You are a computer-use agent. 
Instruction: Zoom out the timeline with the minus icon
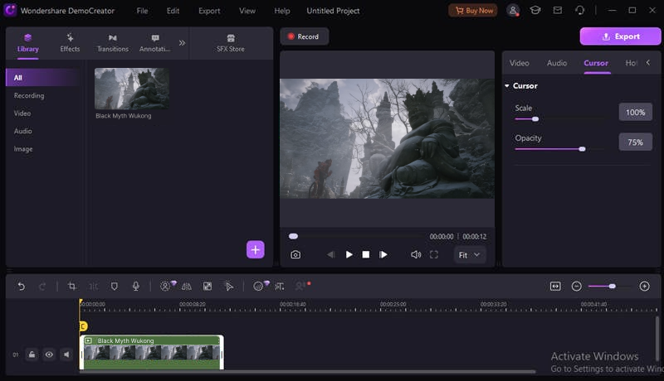coord(576,287)
